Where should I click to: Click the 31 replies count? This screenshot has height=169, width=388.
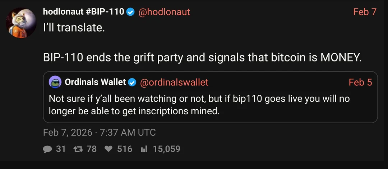pyautogui.click(x=61, y=149)
